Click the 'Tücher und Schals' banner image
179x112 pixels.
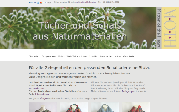point(78,28)
